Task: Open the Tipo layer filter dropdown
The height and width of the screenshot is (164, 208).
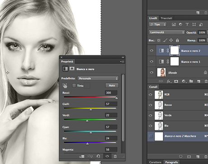Action: click(x=157, y=24)
